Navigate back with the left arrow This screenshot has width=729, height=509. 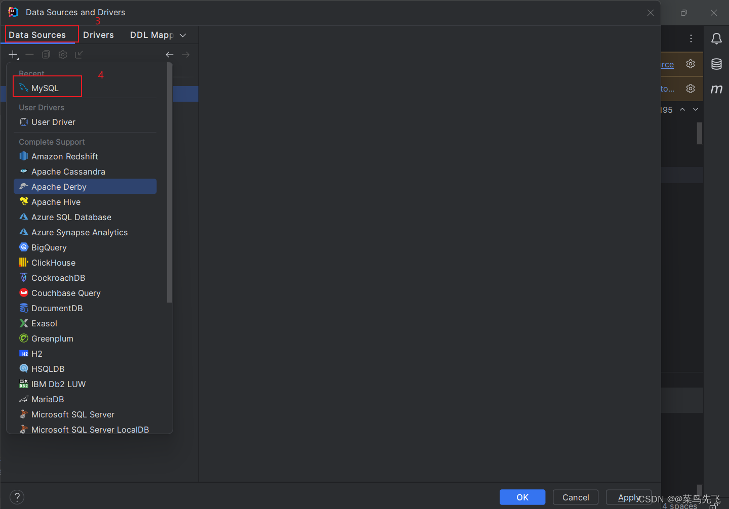[x=170, y=55]
